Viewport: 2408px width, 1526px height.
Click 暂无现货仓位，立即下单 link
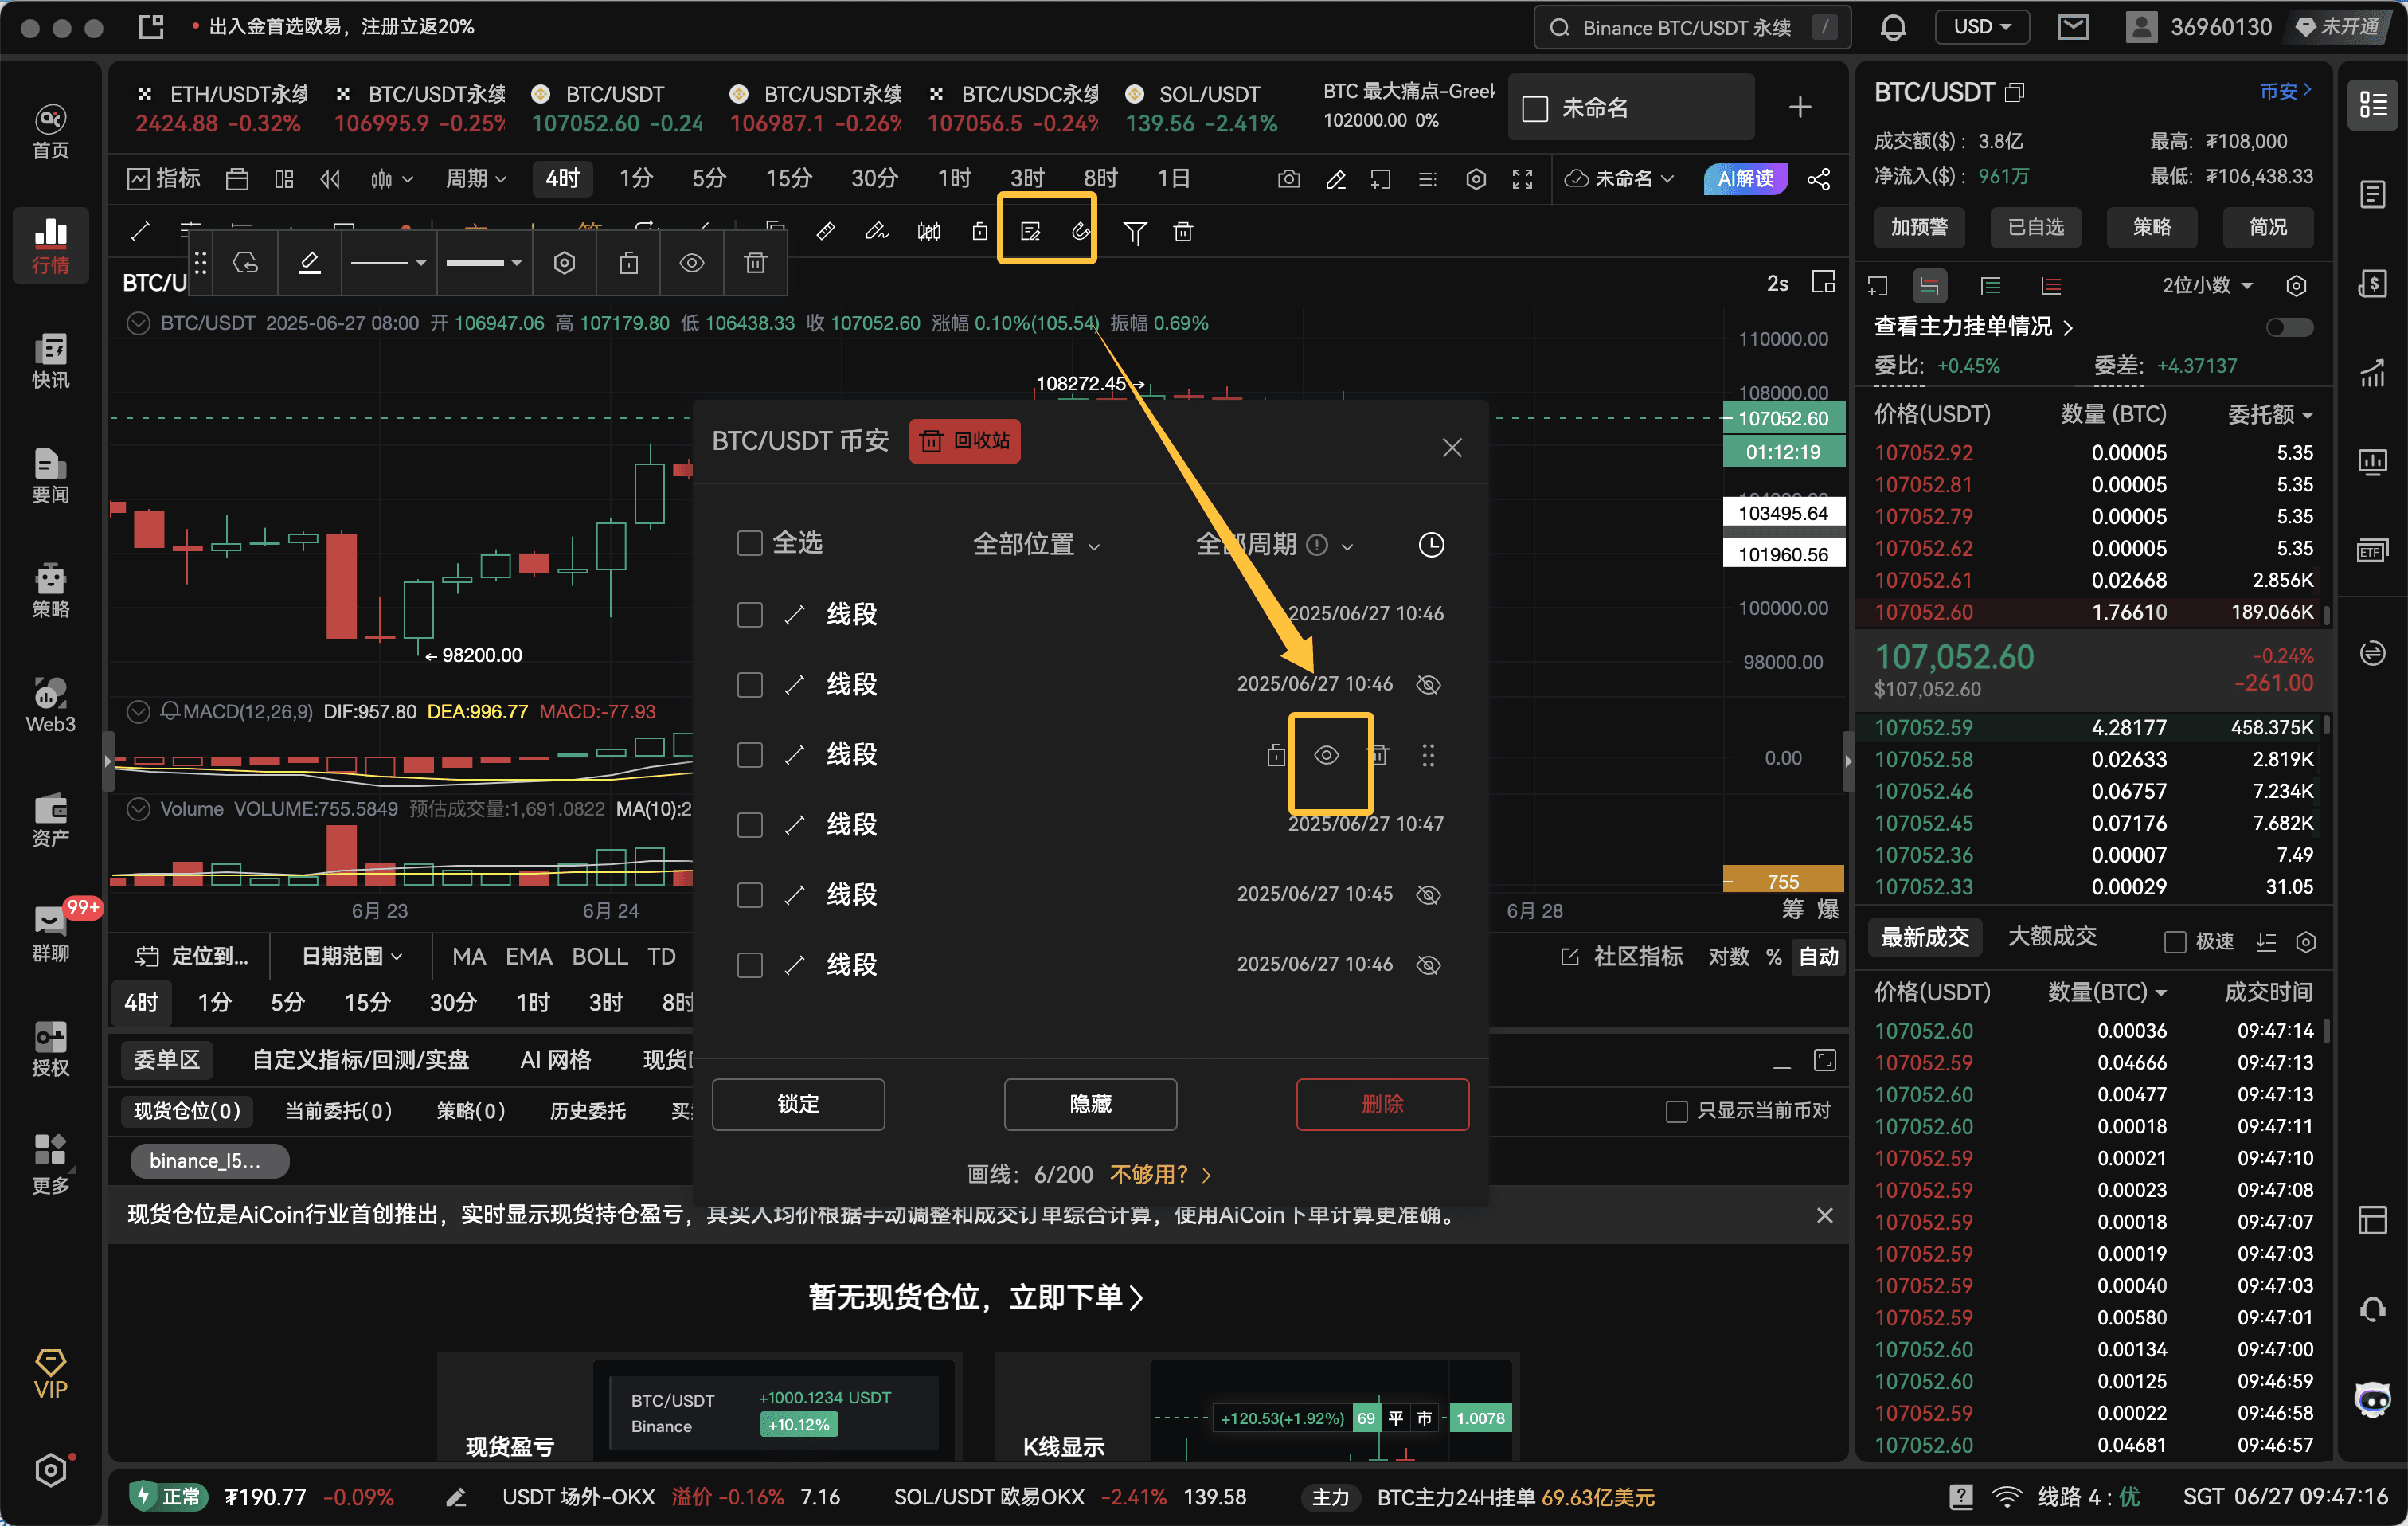click(x=976, y=1297)
